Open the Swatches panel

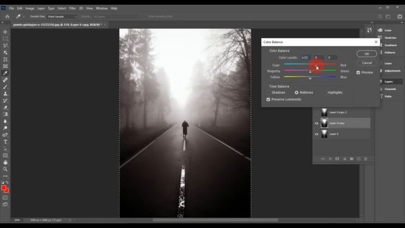tap(390, 38)
